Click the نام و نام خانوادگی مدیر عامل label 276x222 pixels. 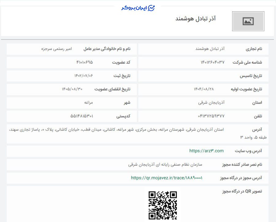coord(107,49)
